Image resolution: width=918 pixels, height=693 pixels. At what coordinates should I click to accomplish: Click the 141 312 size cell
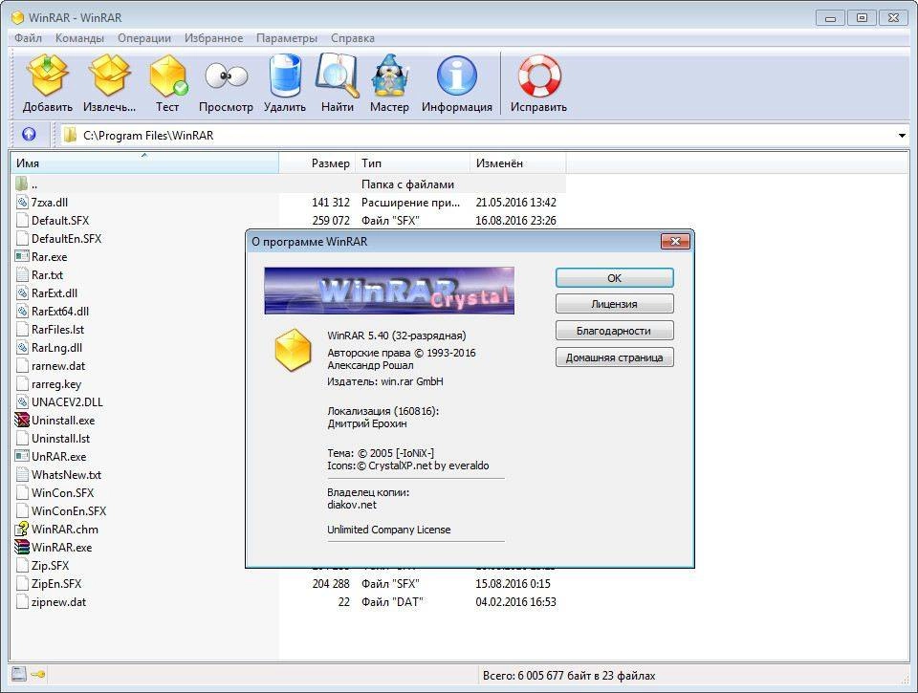click(x=331, y=202)
